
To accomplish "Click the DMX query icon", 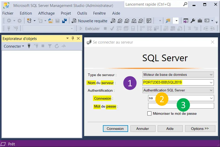I will click(x=127, y=21).
